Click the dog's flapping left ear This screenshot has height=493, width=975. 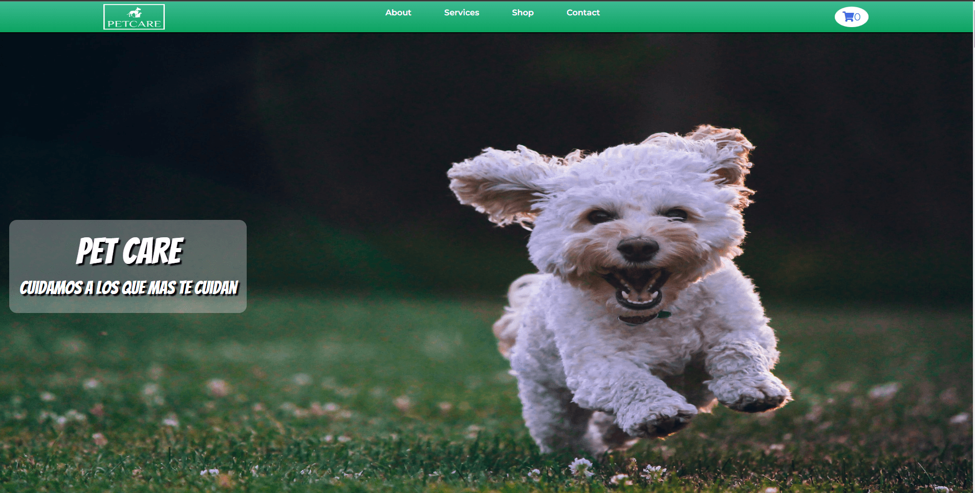point(496,184)
